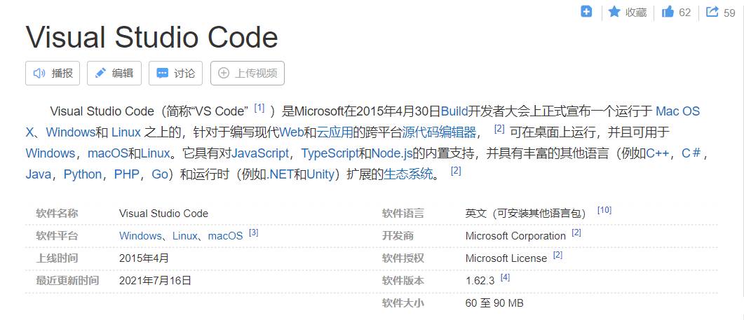Open the JavaScript link
The width and height of the screenshot is (744, 320).
click(x=260, y=153)
